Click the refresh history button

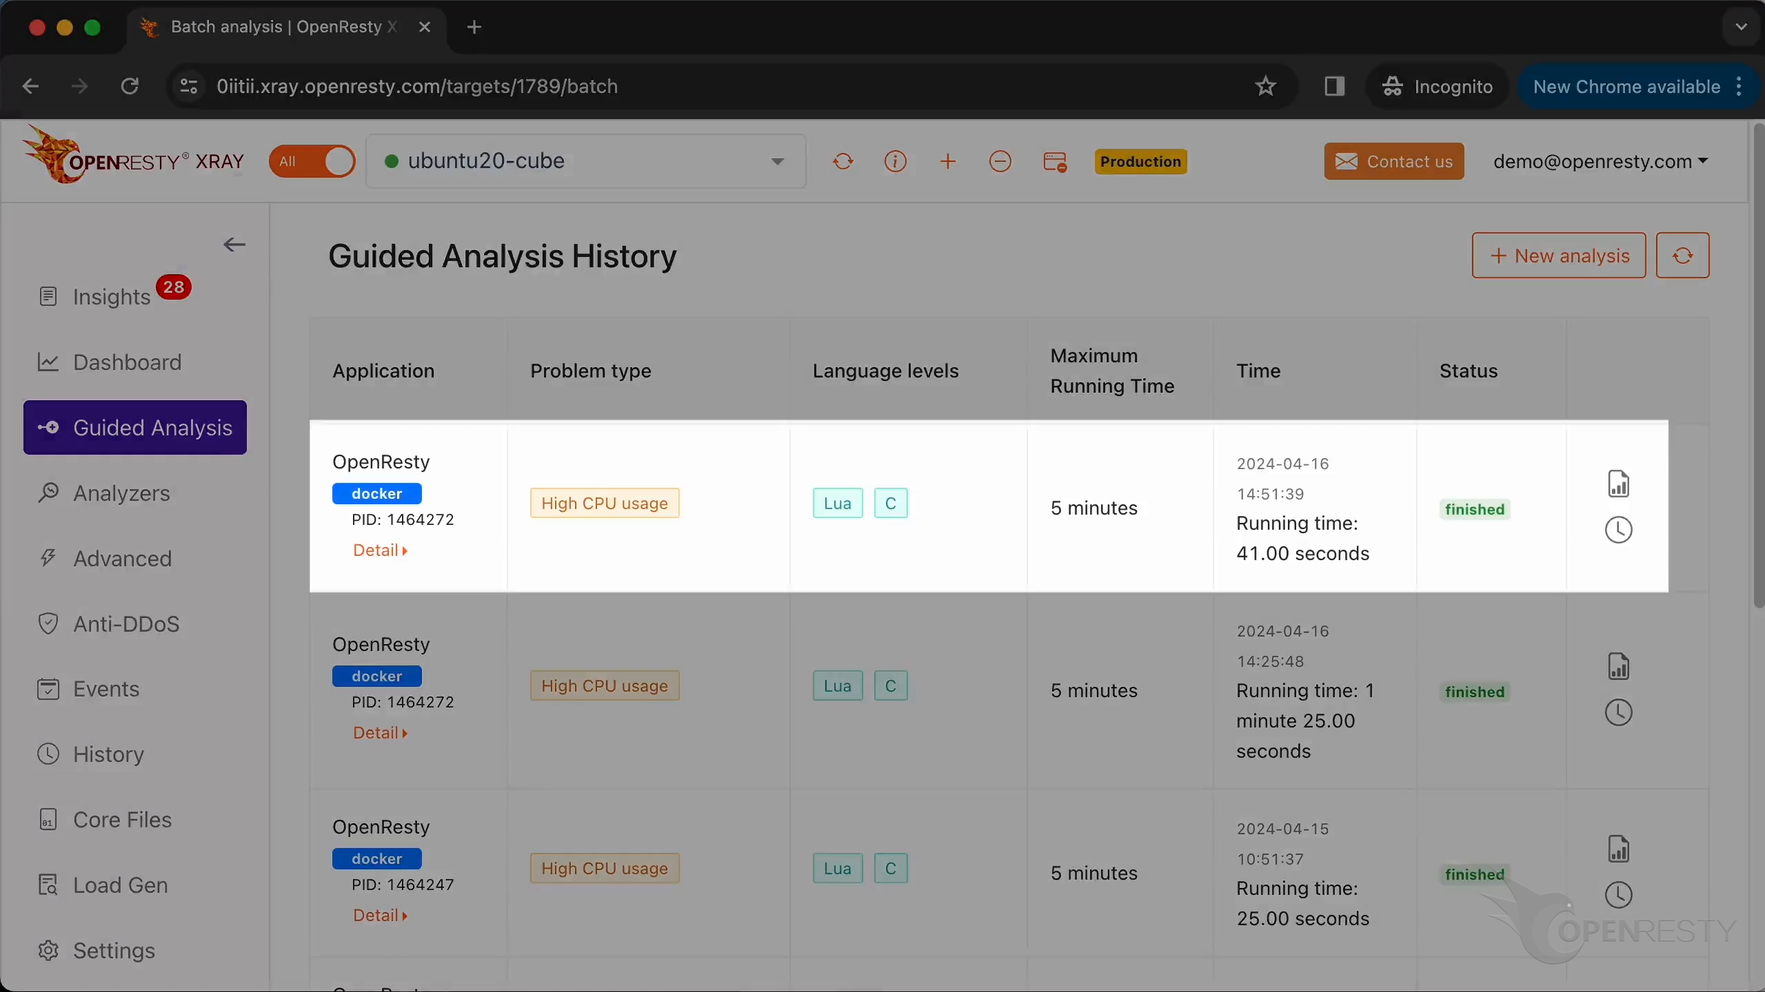1683,256
